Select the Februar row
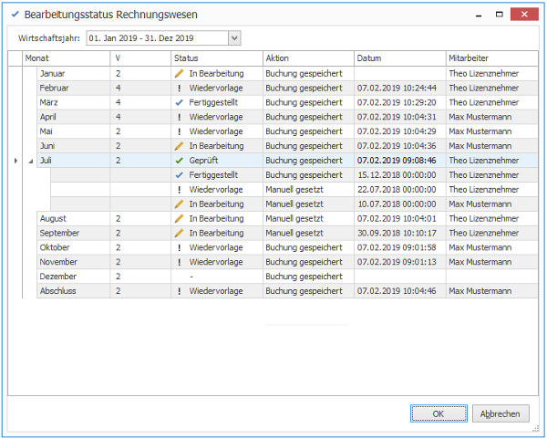The height and width of the screenshot is (439, 547). pyautogui.click(x=287, y=88)
